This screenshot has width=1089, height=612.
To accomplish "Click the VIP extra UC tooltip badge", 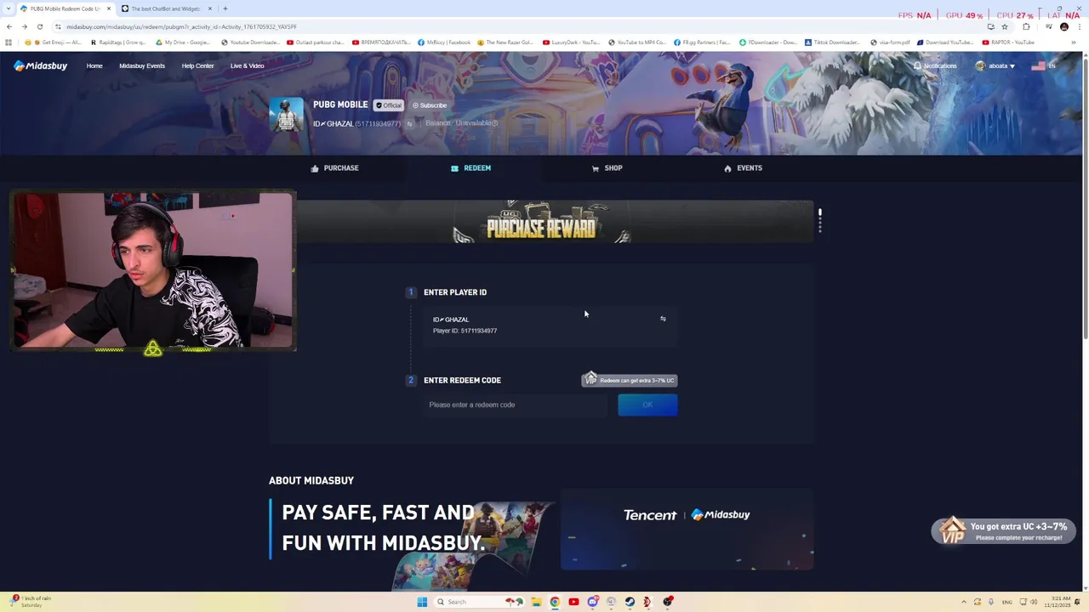I will [629, 379].
